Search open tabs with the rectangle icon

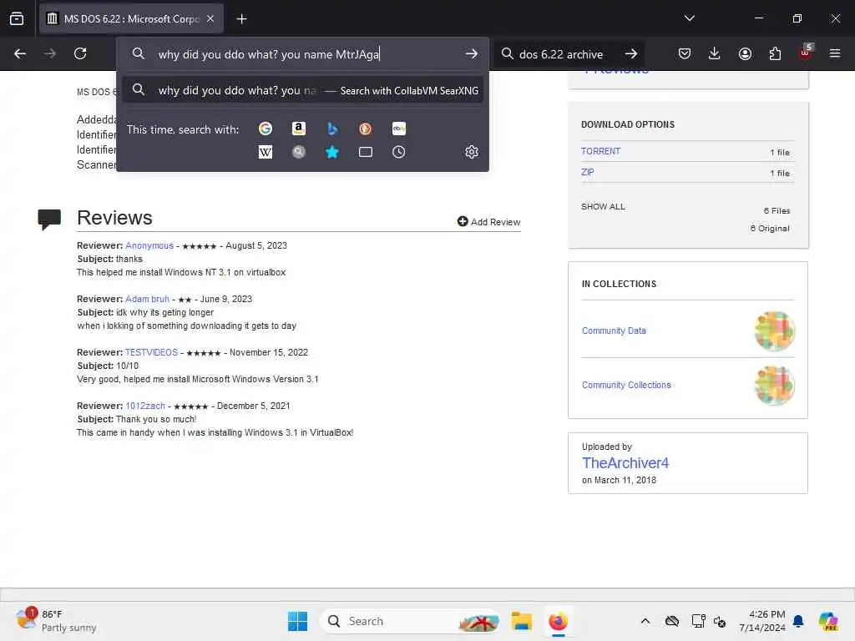[366, 152]
